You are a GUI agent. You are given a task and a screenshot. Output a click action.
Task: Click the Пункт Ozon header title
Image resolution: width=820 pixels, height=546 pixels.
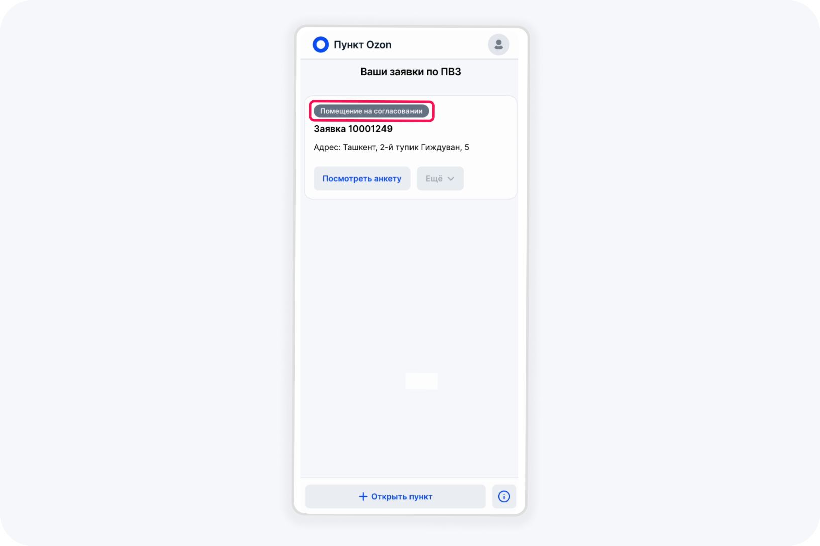(363, 45)
